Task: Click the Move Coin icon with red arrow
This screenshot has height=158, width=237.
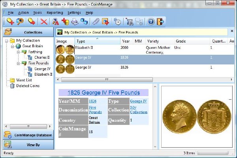Action: point(32,21)
